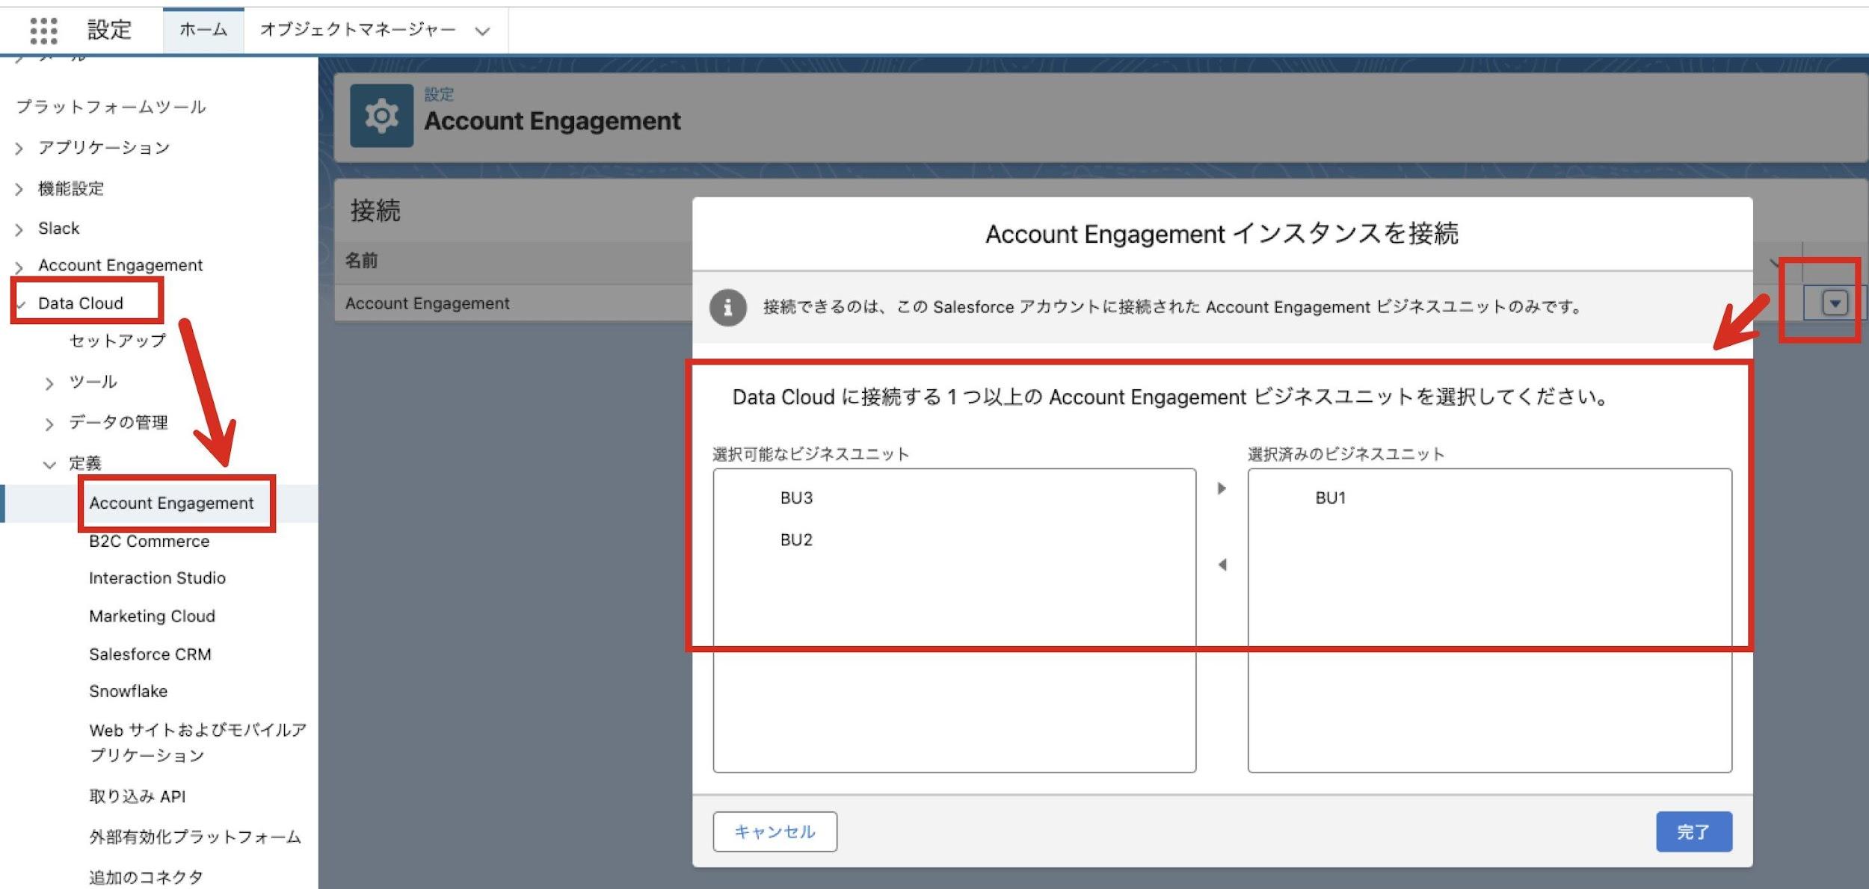
Task: Collapse the 定義 section
Action: (x=49, y=465)
